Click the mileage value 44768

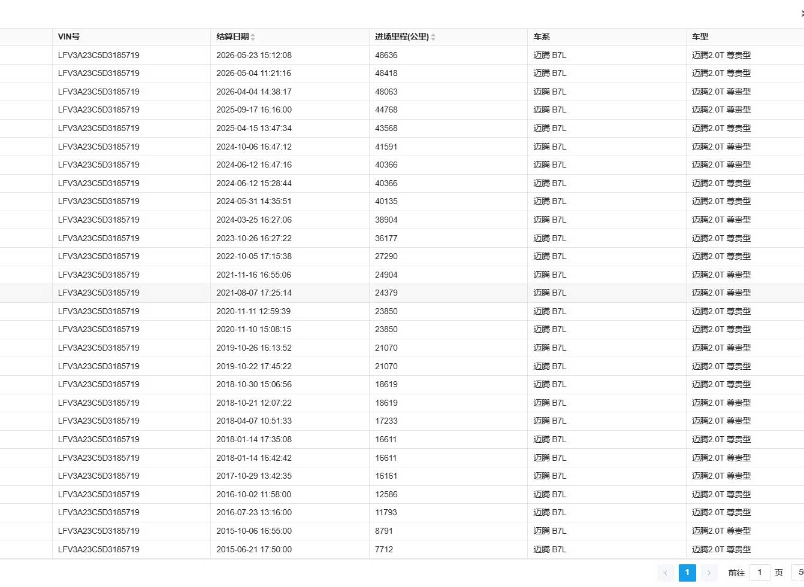pyautogui.click(x=386, y=110)
